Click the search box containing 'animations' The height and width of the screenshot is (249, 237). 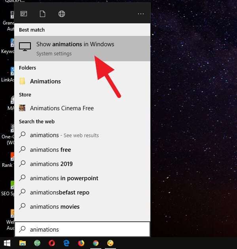click(82, 229)
